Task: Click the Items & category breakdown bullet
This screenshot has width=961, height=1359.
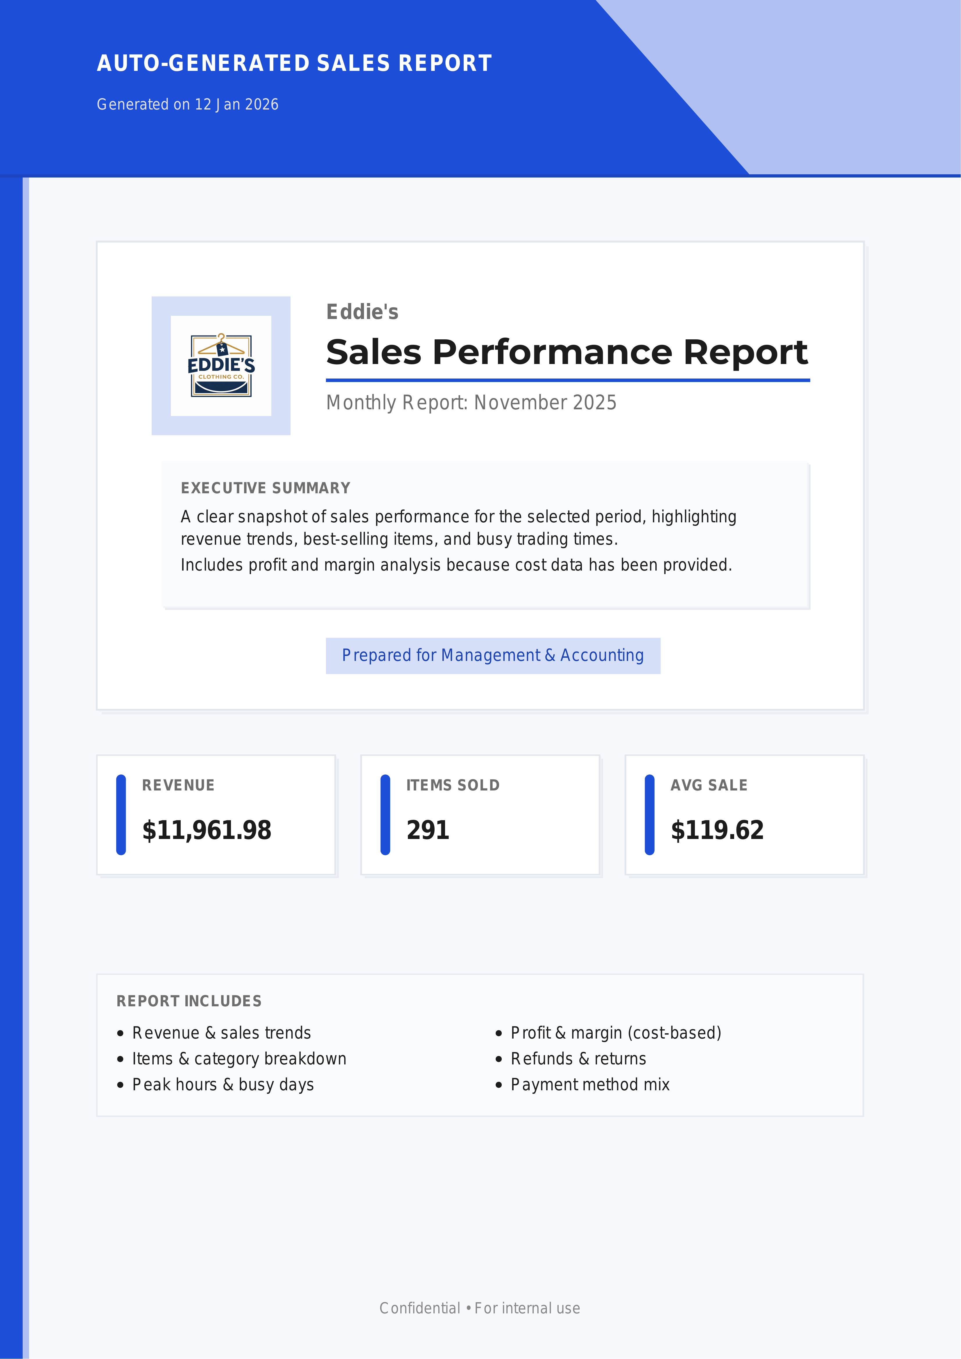Action: pyautogui.click(x=239, y=1058)
